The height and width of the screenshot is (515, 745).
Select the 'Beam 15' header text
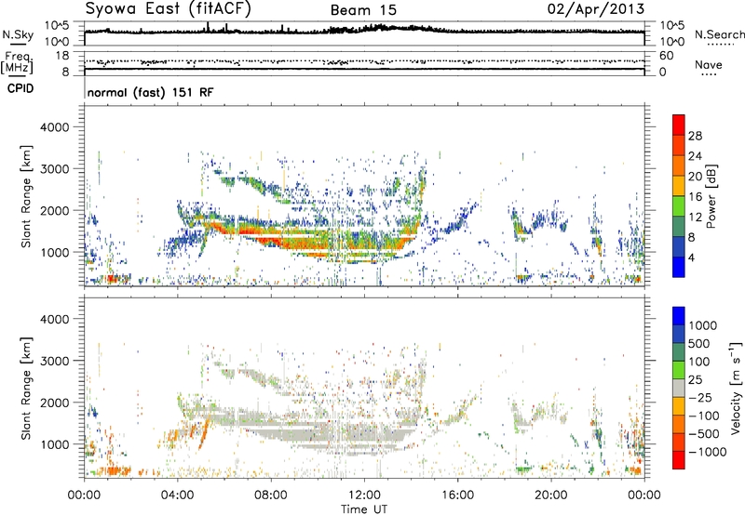tap(363, 10)
